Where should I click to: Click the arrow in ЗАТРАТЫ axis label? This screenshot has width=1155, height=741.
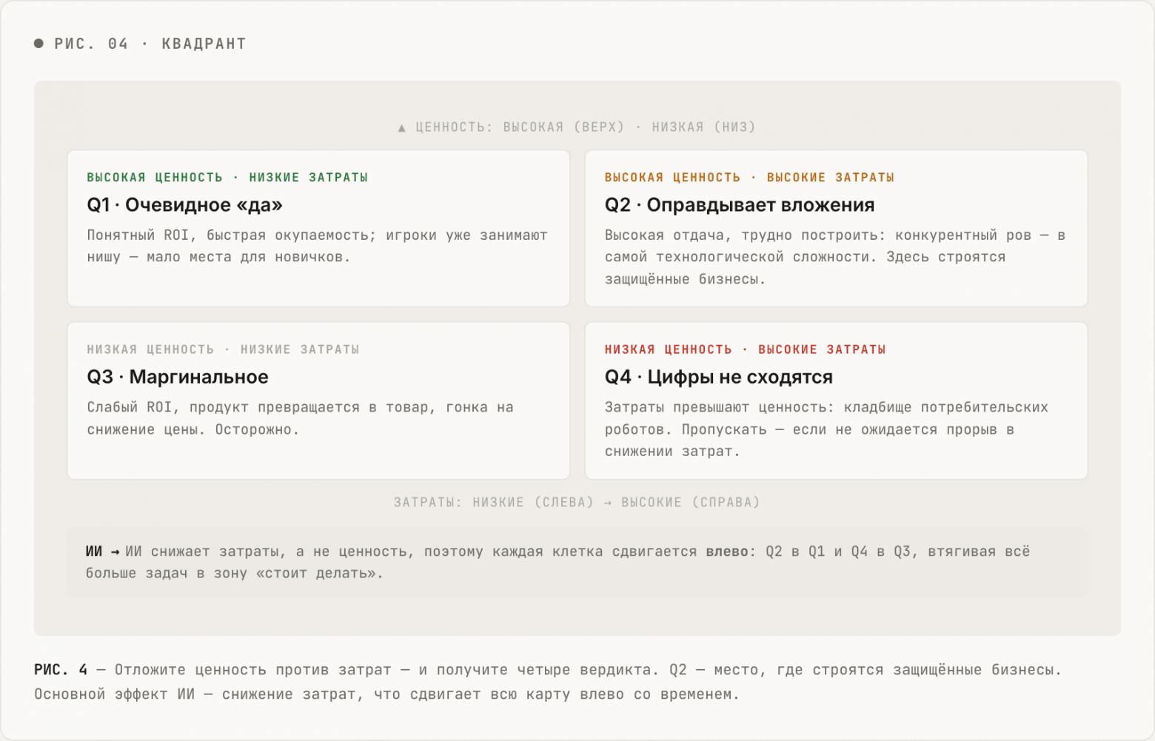[608, 503]
